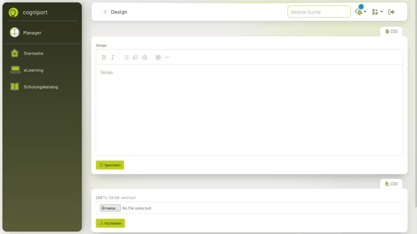This screenshot has height=234, width=417.
Task: Open the Manager profile icon
Action: pyautogui.click(x=15, y=32)
